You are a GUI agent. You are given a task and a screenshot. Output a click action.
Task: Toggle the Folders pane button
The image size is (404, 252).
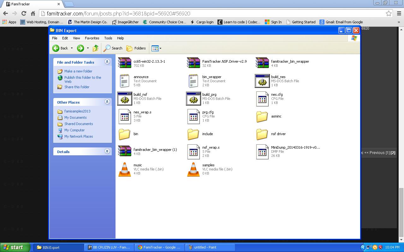pos(136,48)
